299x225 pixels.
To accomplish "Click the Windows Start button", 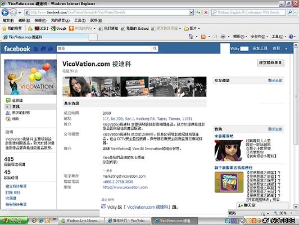I will [x=13, y=221].
